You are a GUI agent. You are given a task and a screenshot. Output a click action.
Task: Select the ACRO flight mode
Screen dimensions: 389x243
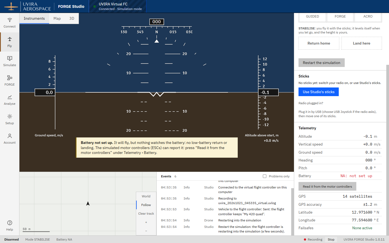point(368,17)
